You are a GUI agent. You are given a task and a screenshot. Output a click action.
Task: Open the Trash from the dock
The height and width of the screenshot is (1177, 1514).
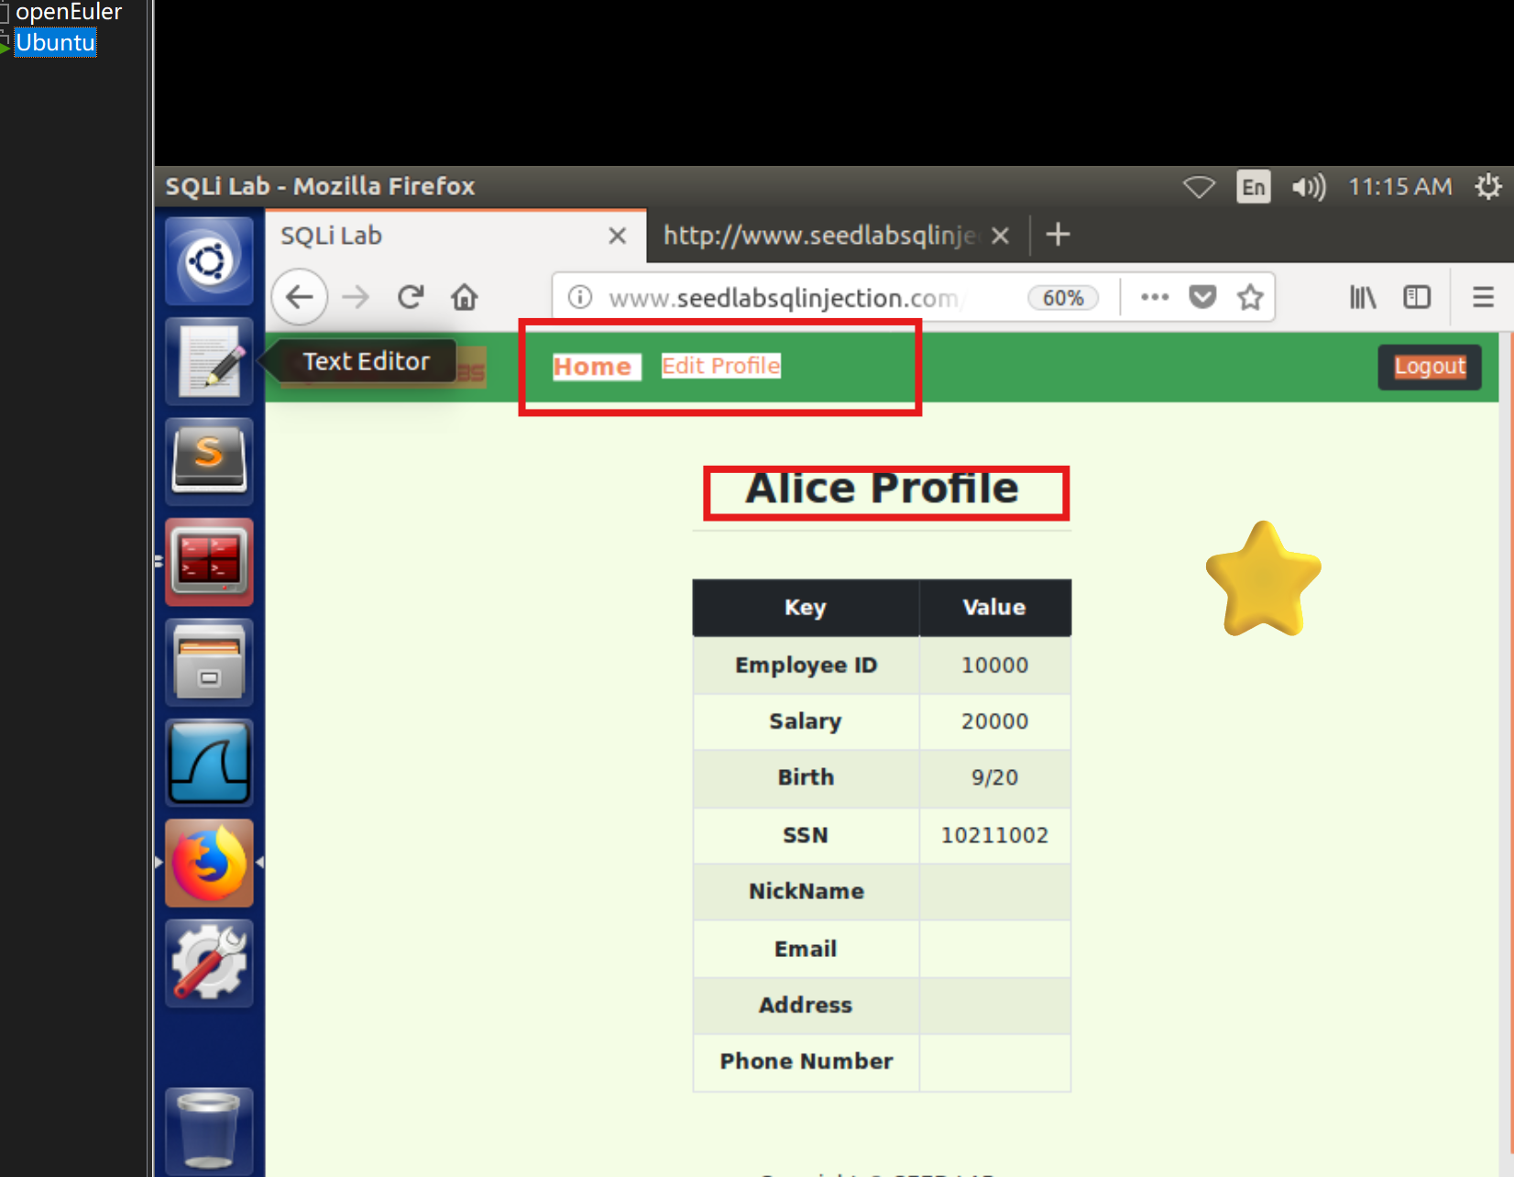click(209, 1129)
